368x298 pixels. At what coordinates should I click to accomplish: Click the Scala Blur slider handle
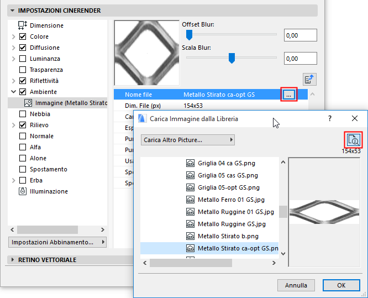[x=232, y=58]
